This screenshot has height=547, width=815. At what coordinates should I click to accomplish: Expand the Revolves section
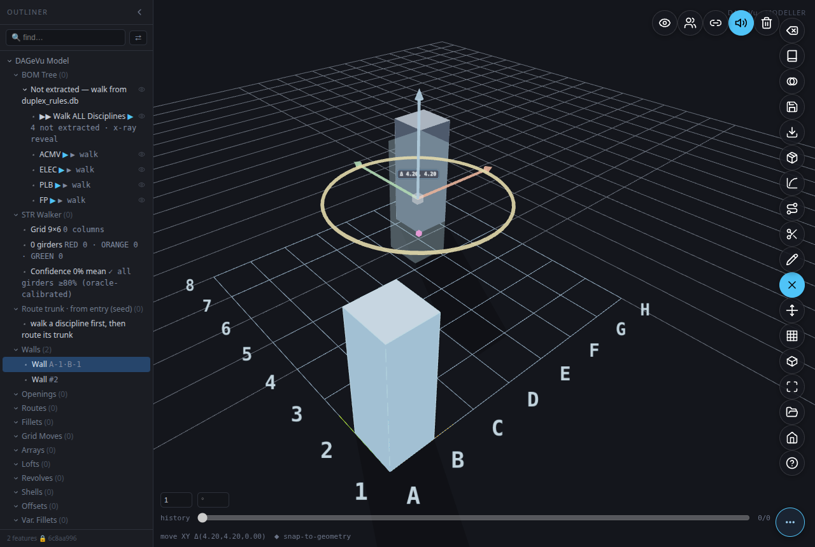click(16, 478)
